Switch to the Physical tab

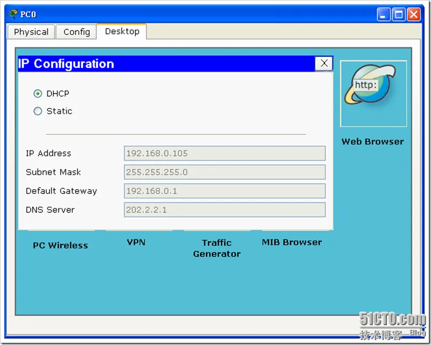(x=31, y=32)
